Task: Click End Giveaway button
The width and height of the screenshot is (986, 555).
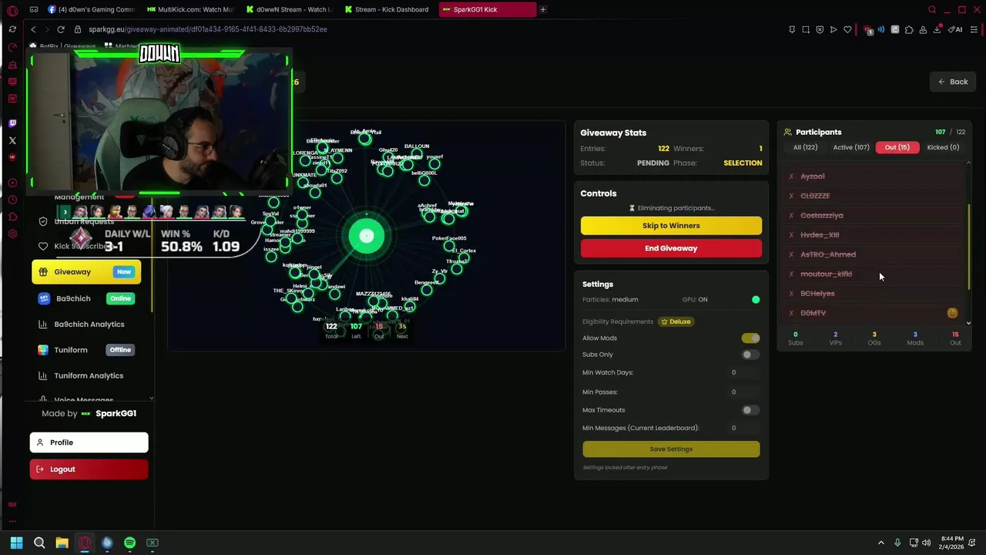Action: 671,248
